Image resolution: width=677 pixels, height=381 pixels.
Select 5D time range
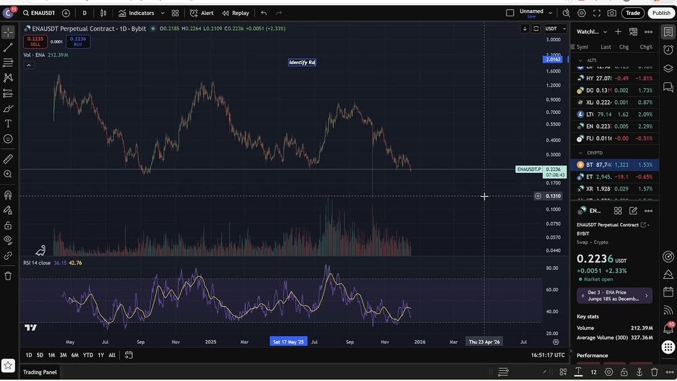pos(39,355)
